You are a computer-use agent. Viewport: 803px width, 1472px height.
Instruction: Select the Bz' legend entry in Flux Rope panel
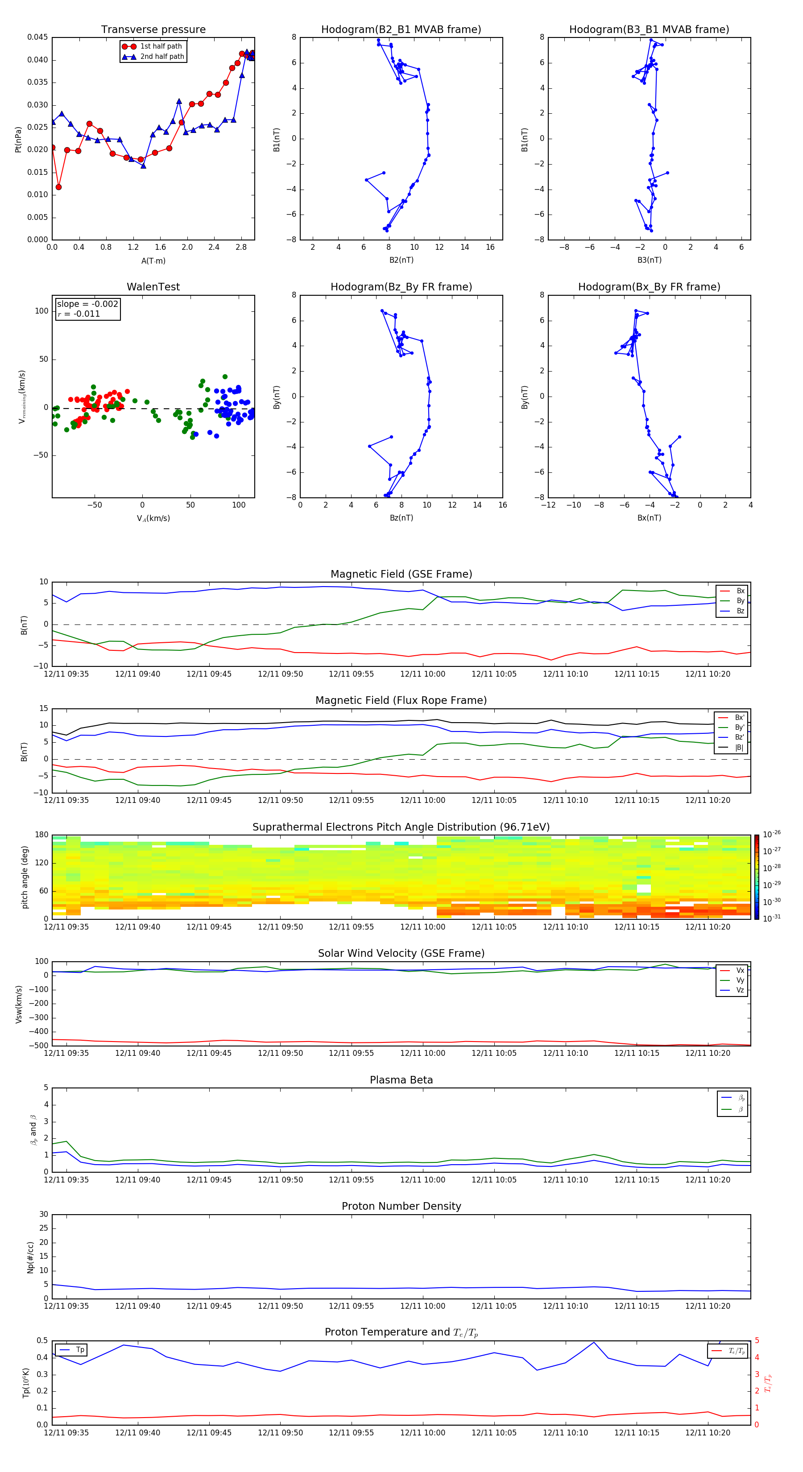click(731, 738)
